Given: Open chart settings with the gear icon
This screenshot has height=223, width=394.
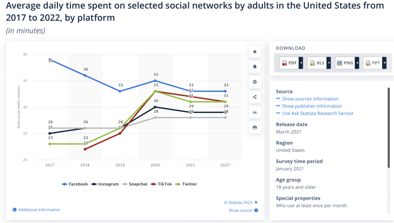Looking at the screenshot, I should pos(254,82).
